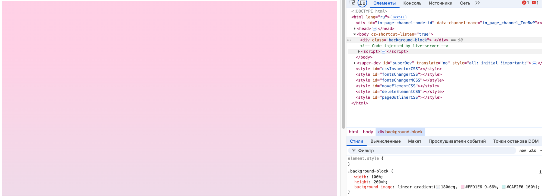Click the scroll badge next to html tag
The image size is (542, 196).
pos(398,17)
